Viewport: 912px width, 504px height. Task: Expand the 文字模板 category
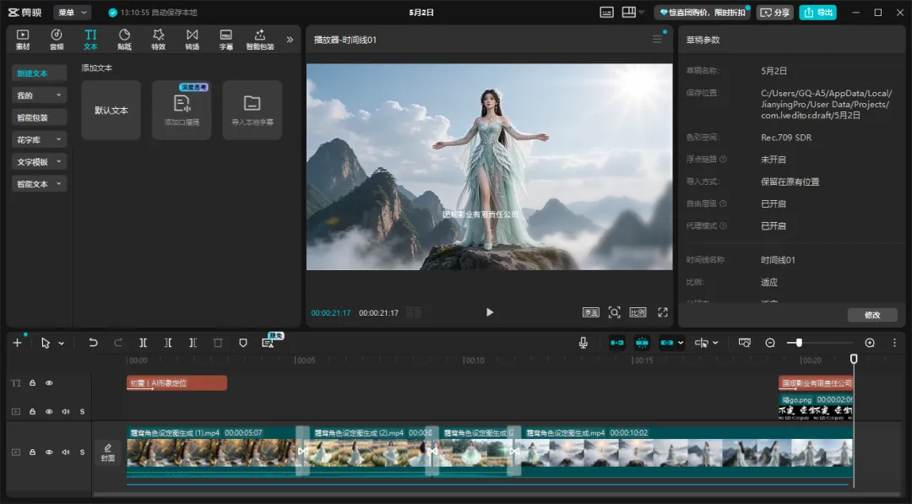click(39, 161)
